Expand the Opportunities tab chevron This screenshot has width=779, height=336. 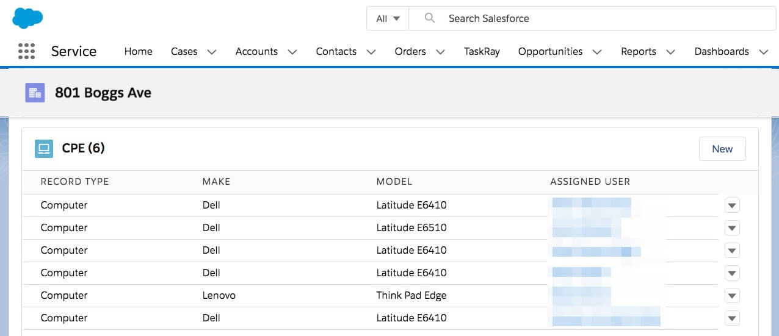pos(597,52)
